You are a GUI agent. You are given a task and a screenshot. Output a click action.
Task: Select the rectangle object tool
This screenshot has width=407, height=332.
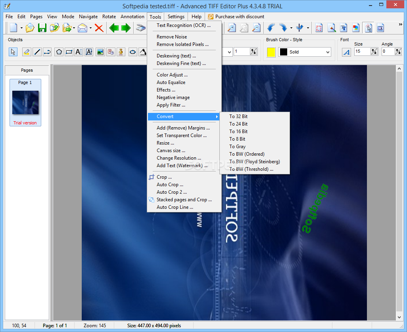tap(69, 52)
